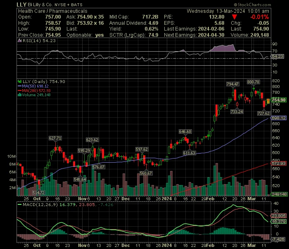Screen dimensions: 289x249
Task: Click the 794.47 price peak label
Action: tap(232, 84)
